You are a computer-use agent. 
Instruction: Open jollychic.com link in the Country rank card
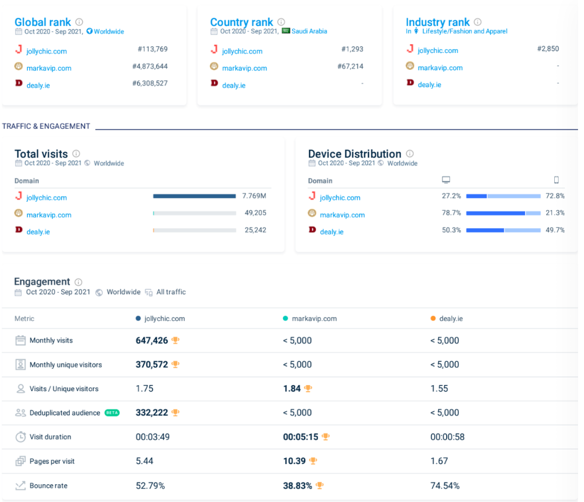click(x=242, y=51)
